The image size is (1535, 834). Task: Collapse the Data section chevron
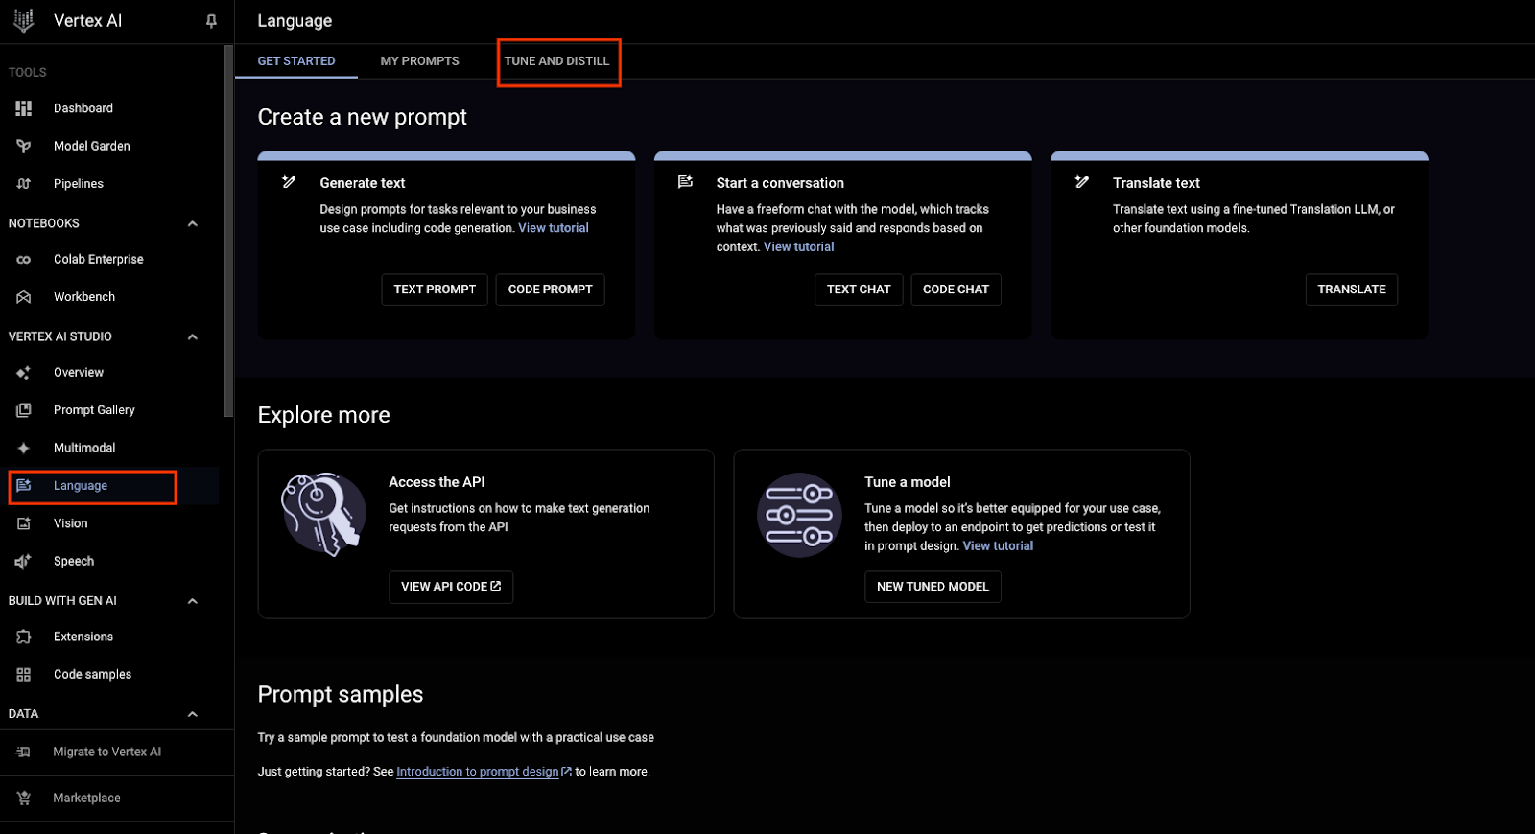pyautogui.click(x=193, y=714)
